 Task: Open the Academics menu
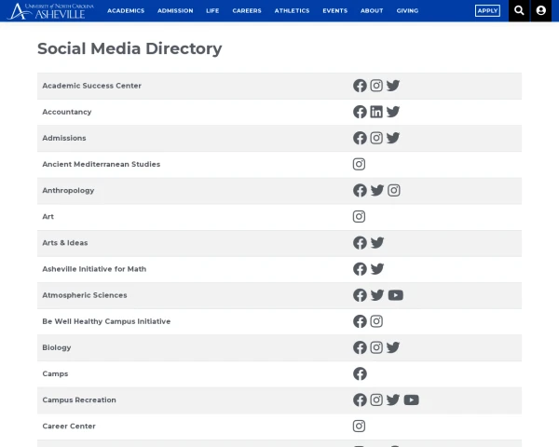126,11
